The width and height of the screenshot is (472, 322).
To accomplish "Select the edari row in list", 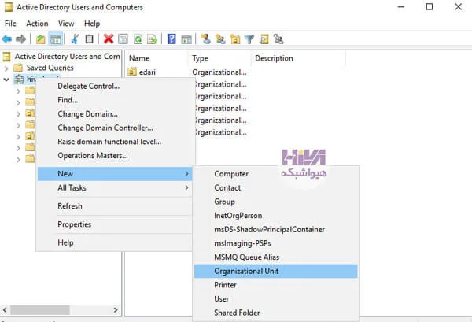I will tap(188, 72).
